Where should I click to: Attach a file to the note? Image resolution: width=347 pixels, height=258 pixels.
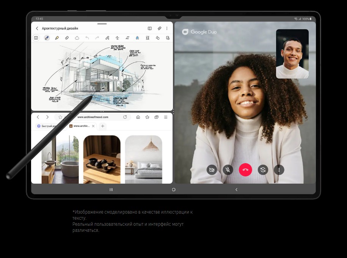[159, 28]
